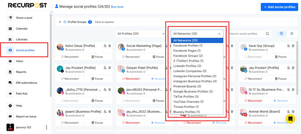Delete the Save Grp group
Viewport: 301px width, 134px height.
click(293, 46)
